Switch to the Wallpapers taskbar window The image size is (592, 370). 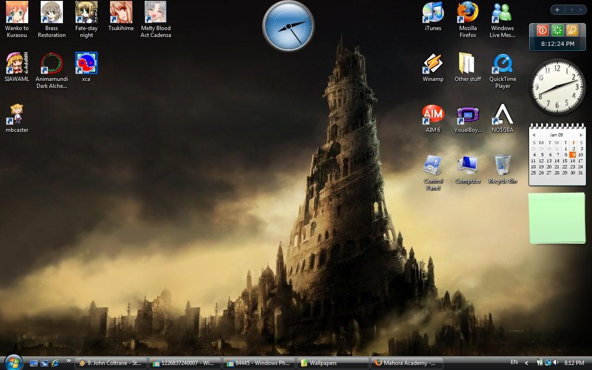333,363
